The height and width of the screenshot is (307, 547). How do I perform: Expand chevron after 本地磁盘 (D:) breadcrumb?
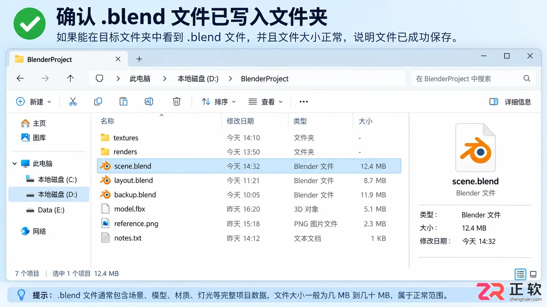[231, 78]
